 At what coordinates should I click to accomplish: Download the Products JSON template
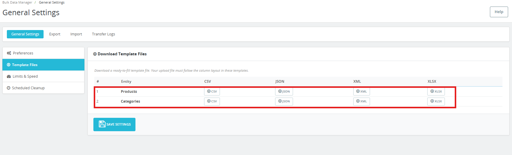click(284, 91)
